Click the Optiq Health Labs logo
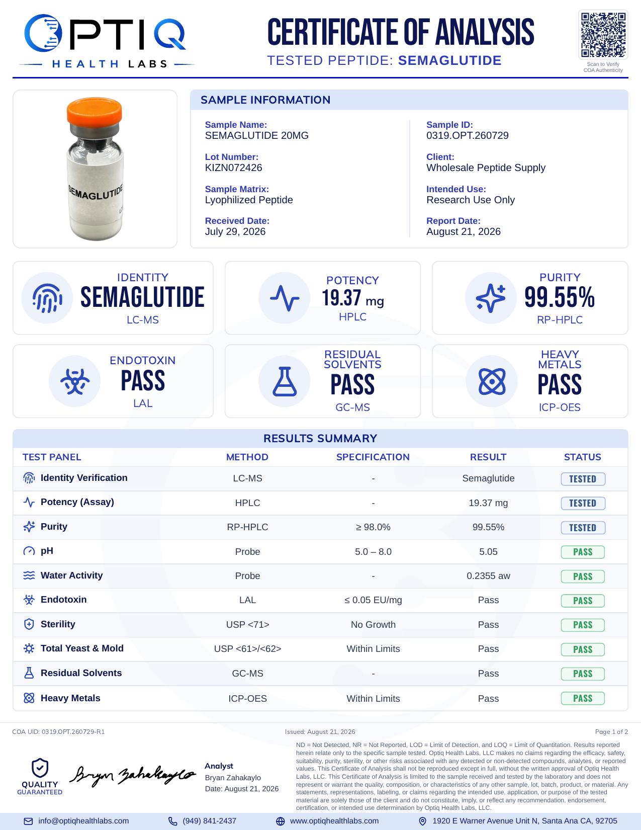Image resolution: width=641 pixels, height=830 pixels. 107,41
